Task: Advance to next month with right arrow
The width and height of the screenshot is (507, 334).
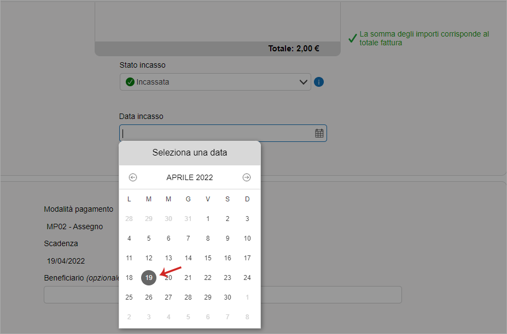Action: (247, 177)
